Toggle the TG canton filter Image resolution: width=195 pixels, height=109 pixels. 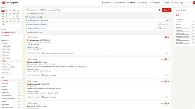[3, 24]
